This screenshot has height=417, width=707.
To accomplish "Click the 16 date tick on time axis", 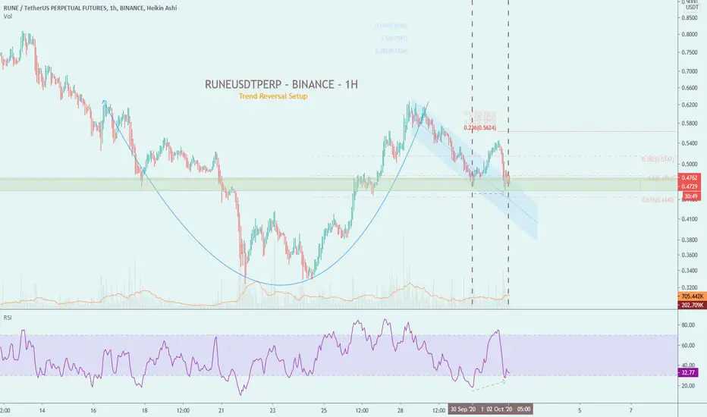I will tap(93, 411).
